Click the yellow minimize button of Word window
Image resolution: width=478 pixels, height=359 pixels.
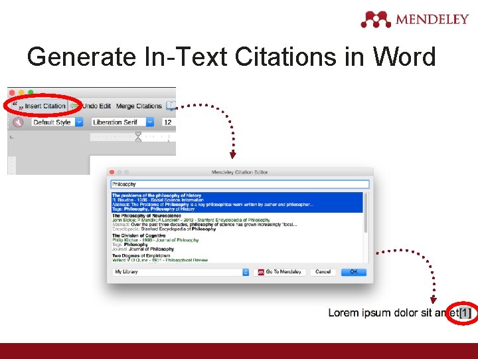pos(21,92)
